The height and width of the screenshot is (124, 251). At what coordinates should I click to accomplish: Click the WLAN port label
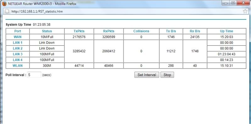[x=18, y=66]
